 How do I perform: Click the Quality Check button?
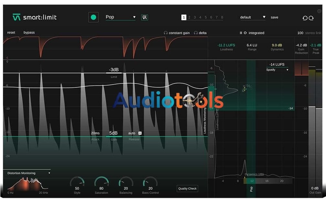(x=187, y=189)
